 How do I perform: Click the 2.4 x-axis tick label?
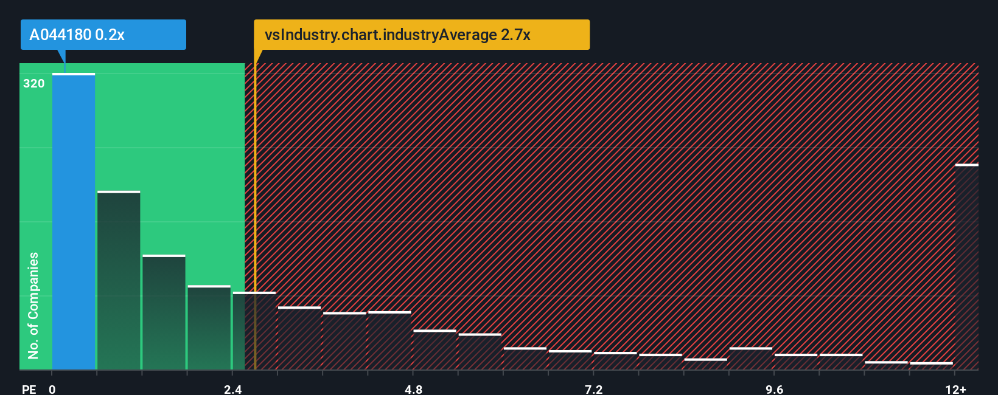[233, 390]
